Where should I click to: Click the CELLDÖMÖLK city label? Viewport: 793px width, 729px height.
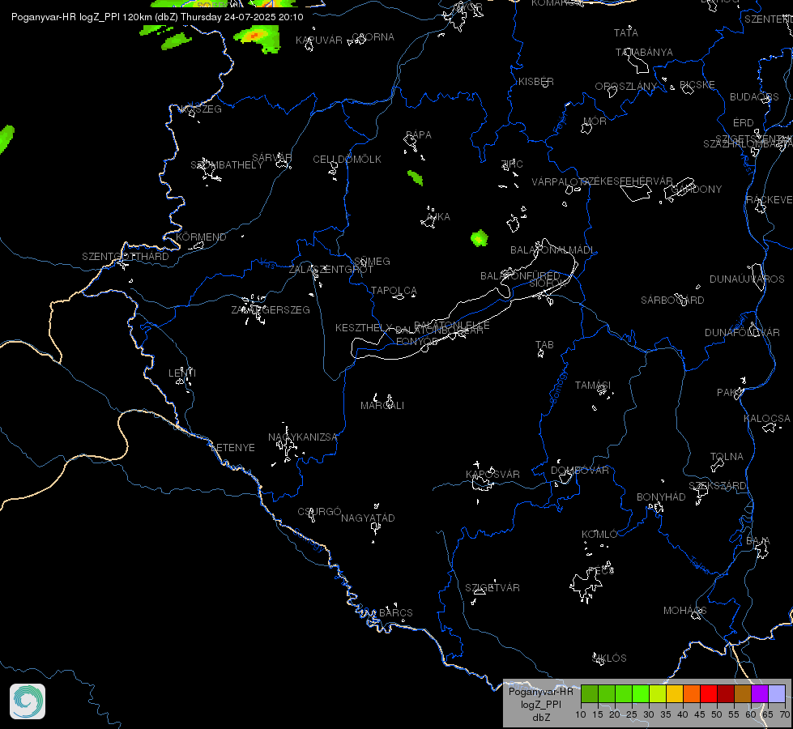click(347, 160)
